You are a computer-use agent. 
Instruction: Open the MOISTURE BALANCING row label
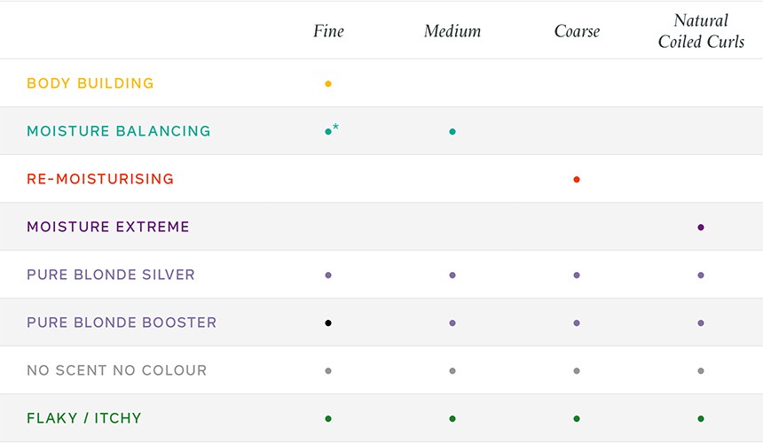pos(119,131)
